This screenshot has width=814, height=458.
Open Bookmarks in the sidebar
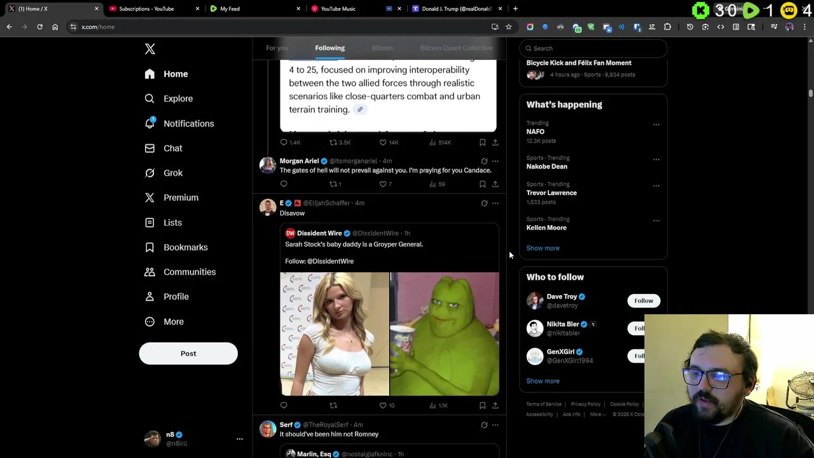pos(176,247)
